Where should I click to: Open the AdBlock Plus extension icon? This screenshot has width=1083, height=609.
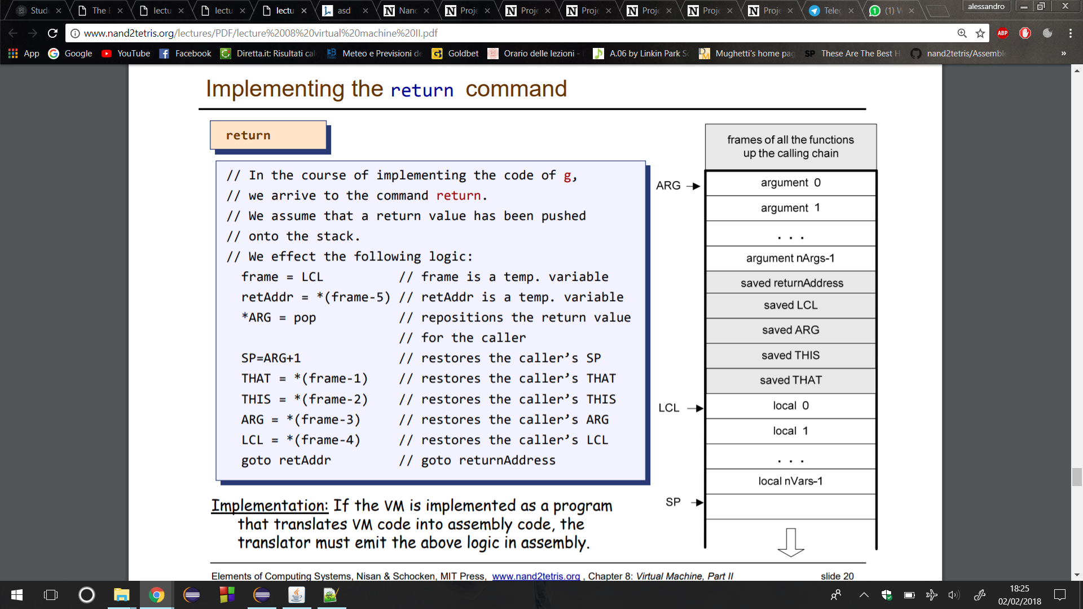[x=1002, y=33]
